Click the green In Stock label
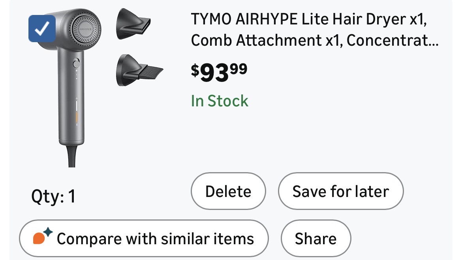 click(220, 101)
